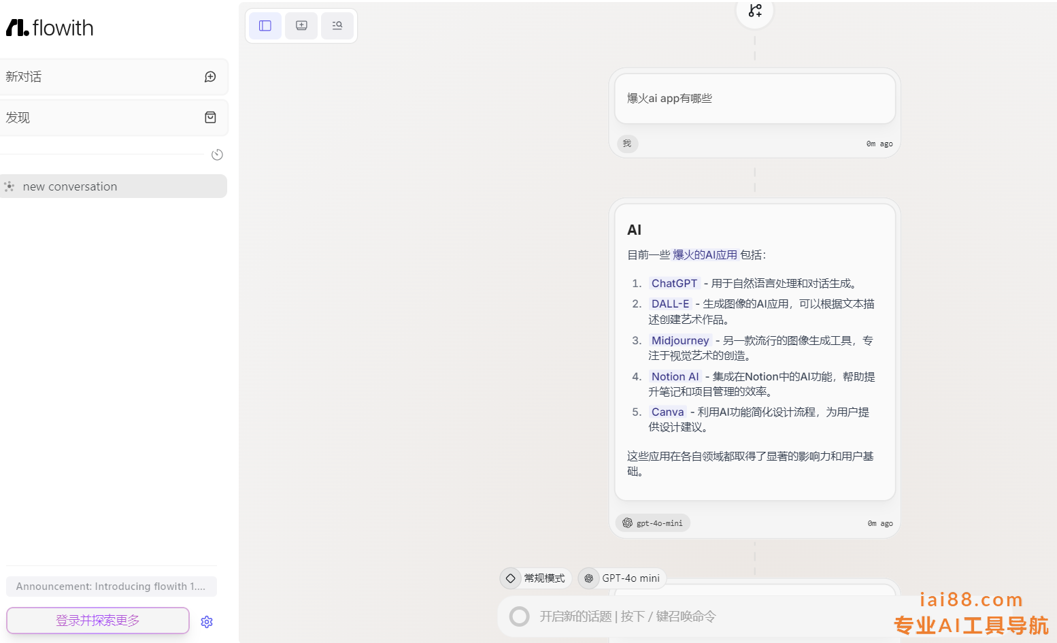Open the Announcement: Introducing flowith banner
The width and height of the screenshot is (1057, 643).
point(112,587)
